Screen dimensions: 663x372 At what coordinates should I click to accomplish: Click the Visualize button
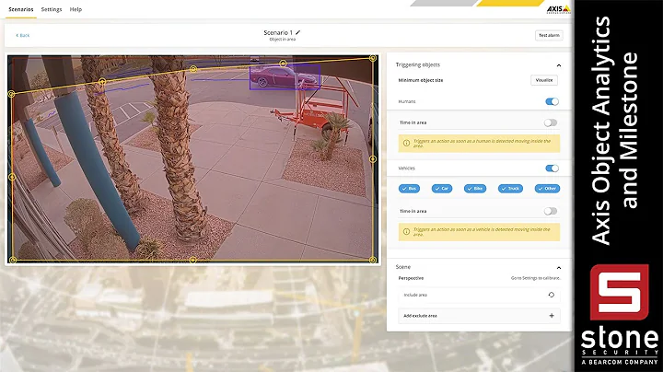[x=544, y=80]
